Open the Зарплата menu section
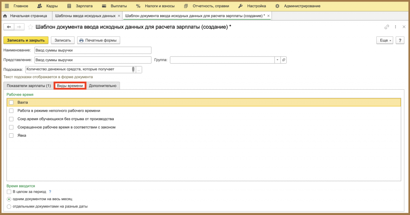Image resolution: width=410 pixels, height=215 pixels. pyautogui.click(x=84, y=6)
